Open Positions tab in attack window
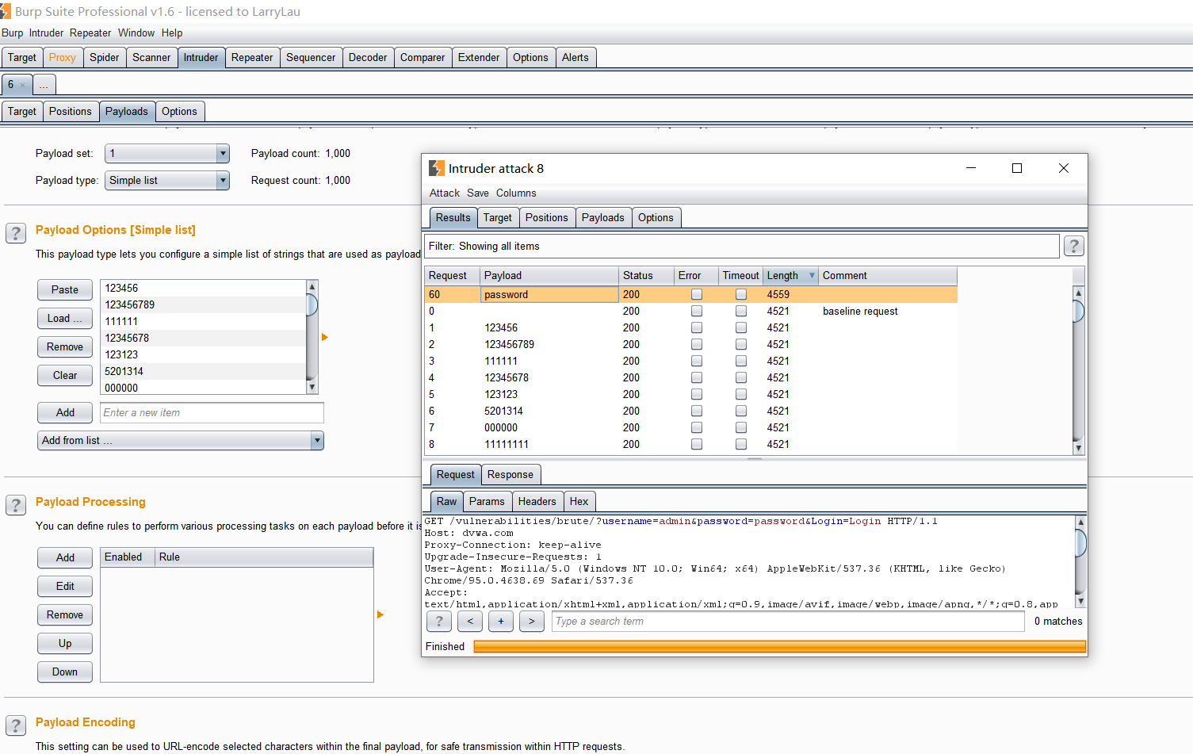The image size is (1193, 754). coord(547,218)
